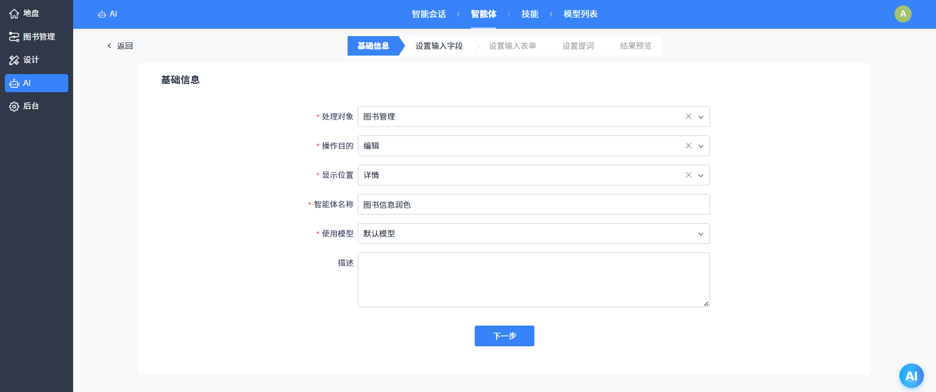Image resolution: width=936 pixels, height=392 pixels.
Task: Click the 设计 design tools icon
Action: 14,60
